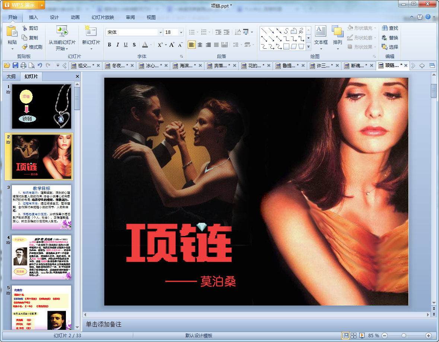Switch to slide sorter view icon
The height and width of the screenshot is (342, 439).
pos(354,335)
